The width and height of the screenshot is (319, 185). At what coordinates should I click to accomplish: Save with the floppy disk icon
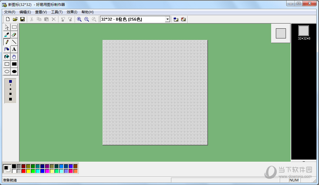pyautogui.click(x=22, y=19)
